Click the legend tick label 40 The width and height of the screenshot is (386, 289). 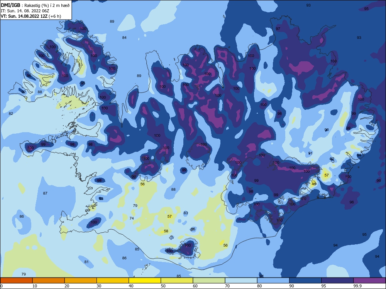tap(131, 286)
